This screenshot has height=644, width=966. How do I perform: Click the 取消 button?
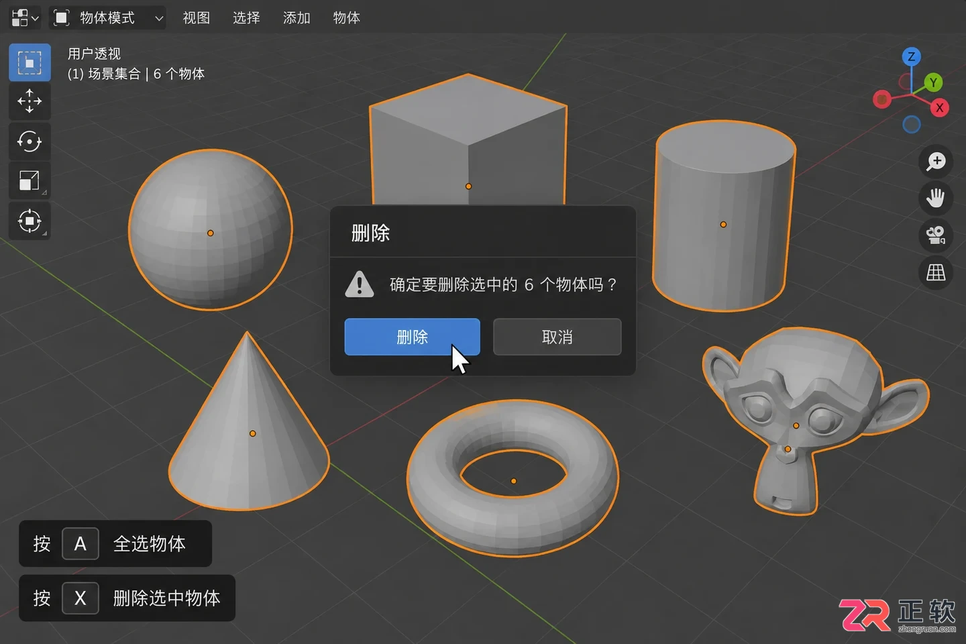pos(557,337)
